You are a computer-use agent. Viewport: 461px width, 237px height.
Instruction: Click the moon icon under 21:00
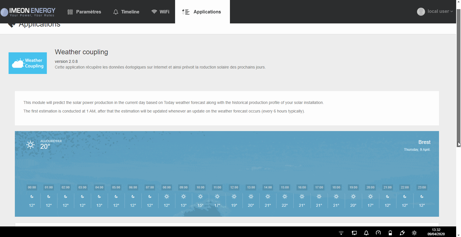pos(388,196)
